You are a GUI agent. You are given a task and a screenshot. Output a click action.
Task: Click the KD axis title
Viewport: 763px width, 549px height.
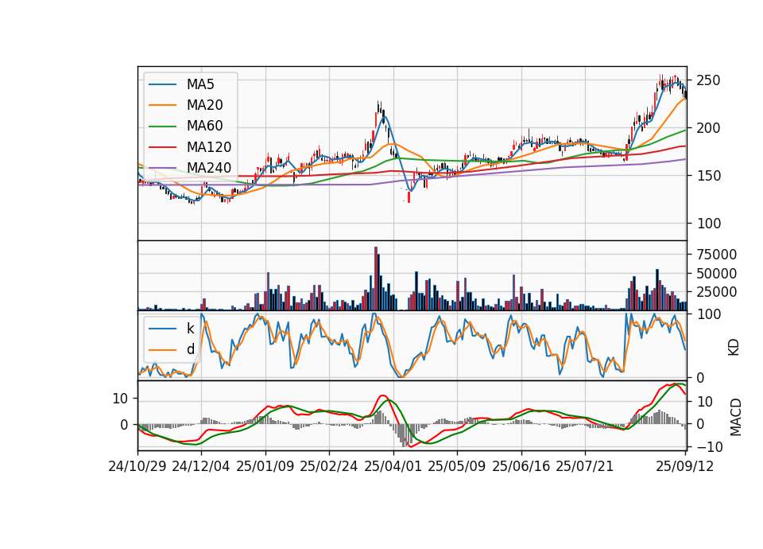click(x=734, y=348)
